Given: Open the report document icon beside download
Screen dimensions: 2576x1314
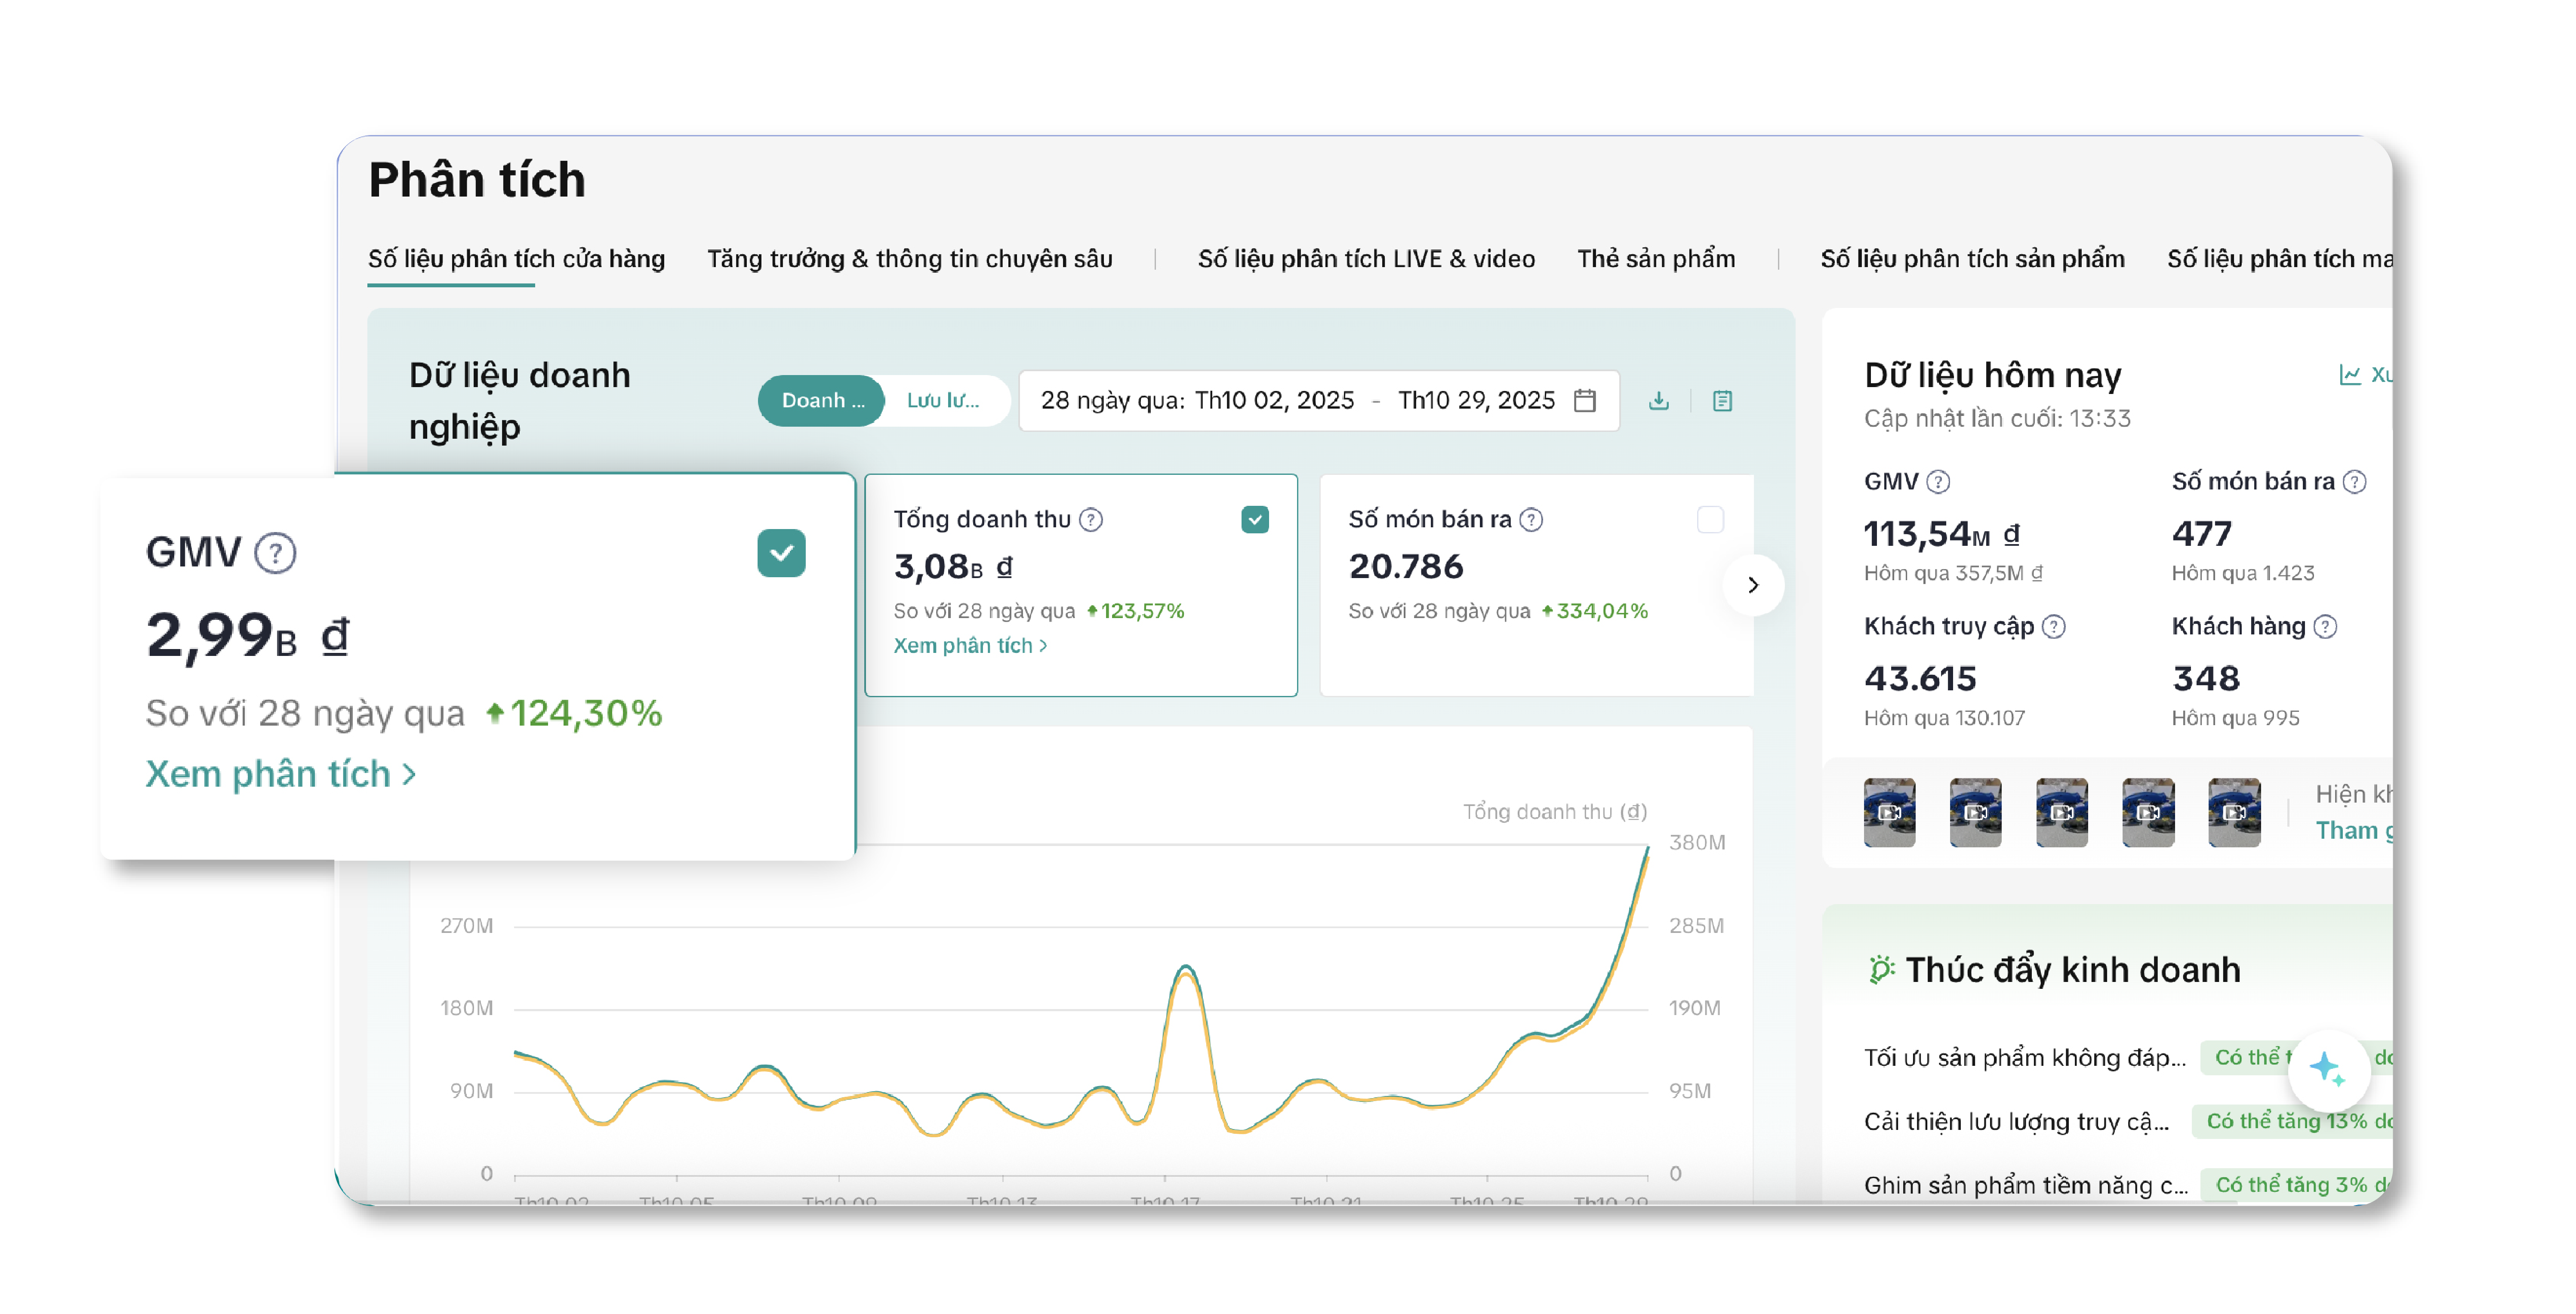Looking at the screenshot, I should 1722,401.
